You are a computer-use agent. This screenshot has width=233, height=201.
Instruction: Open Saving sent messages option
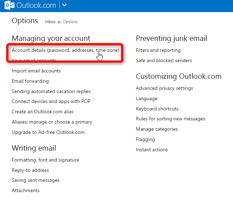point(36,180)
